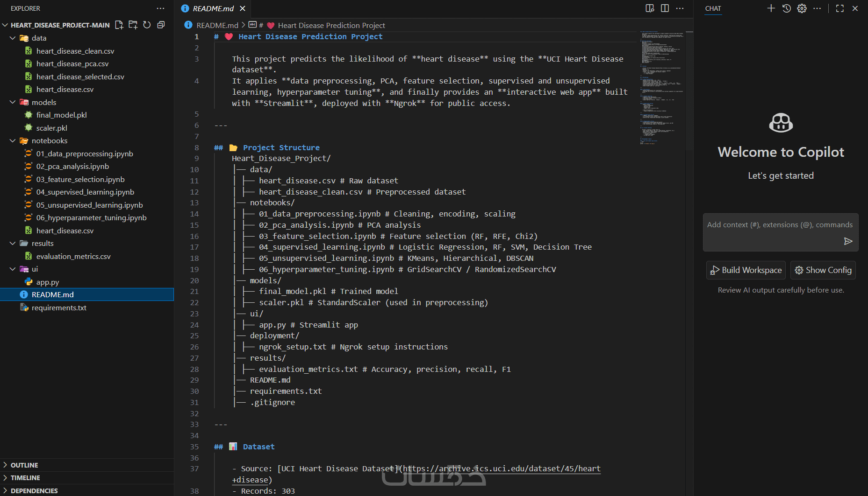Collapse the ui folder
The width and height of the screenshot is (868, 496).
click(13, 269)
